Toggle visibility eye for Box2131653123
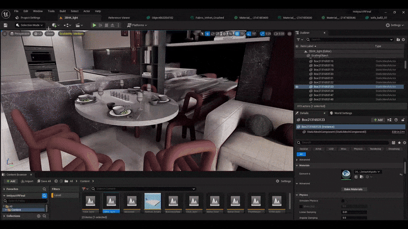Viewport: 408px width, 229px height. (297, 87)
